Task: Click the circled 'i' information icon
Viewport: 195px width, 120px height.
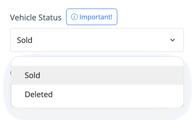Action: pos(74,17)
